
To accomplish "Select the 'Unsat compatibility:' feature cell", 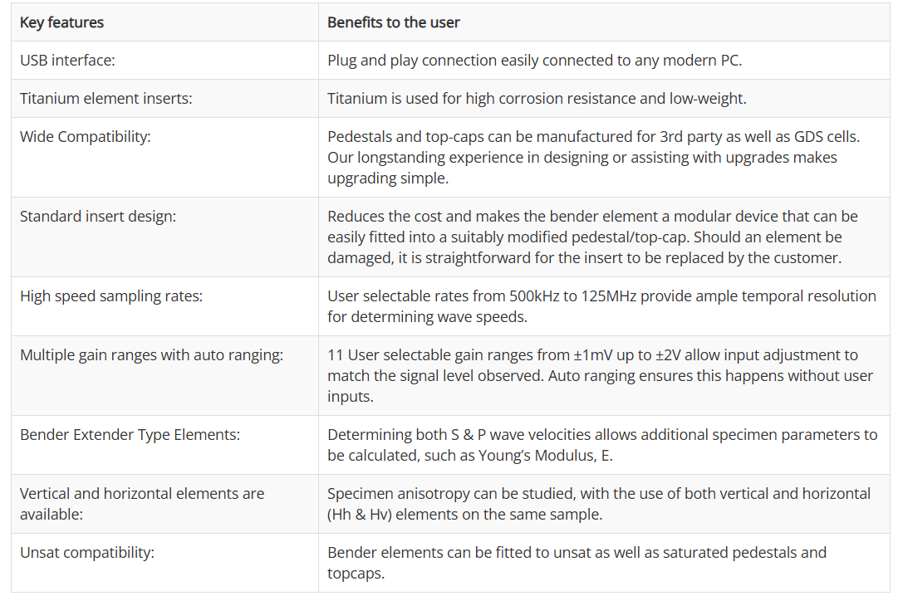I will point(87,553).
